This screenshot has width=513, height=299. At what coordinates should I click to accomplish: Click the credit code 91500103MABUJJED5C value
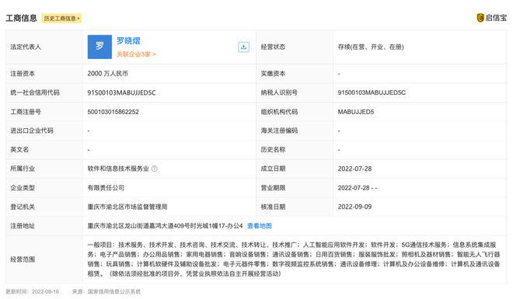coord(121,92)
